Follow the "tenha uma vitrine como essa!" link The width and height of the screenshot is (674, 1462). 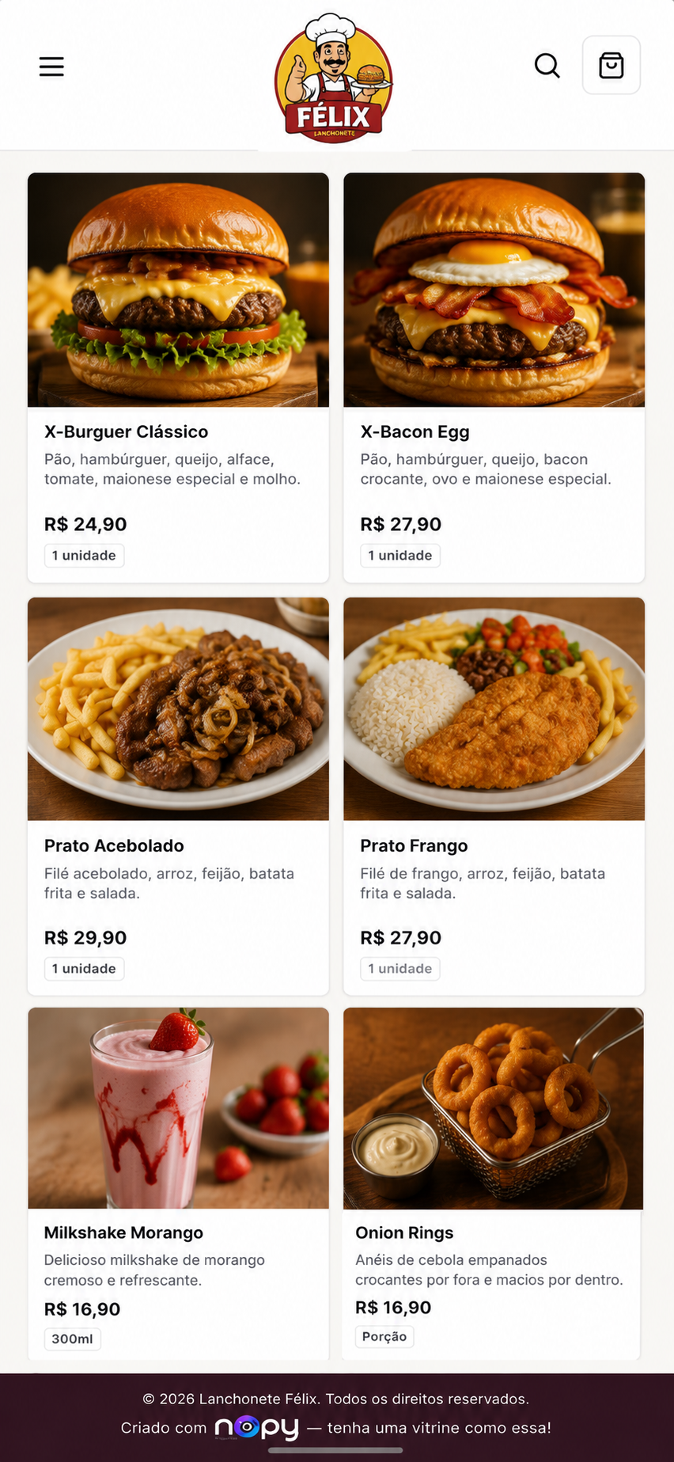click(439, 1428)
